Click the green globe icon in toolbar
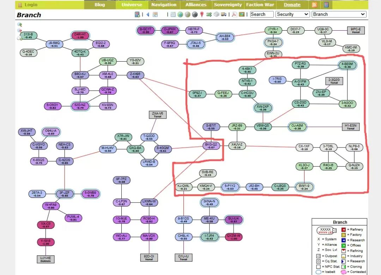 pyautogui.click(x=180, y=14)
